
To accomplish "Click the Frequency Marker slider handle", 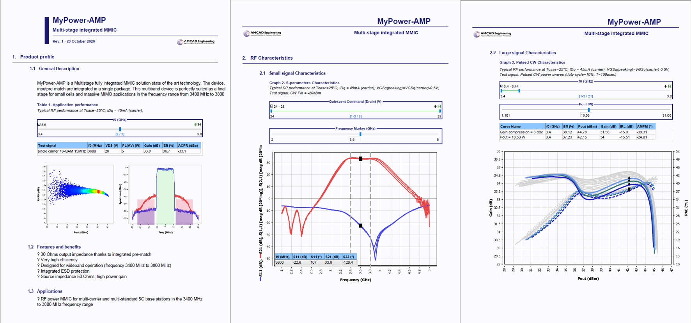I will (360, 134).
